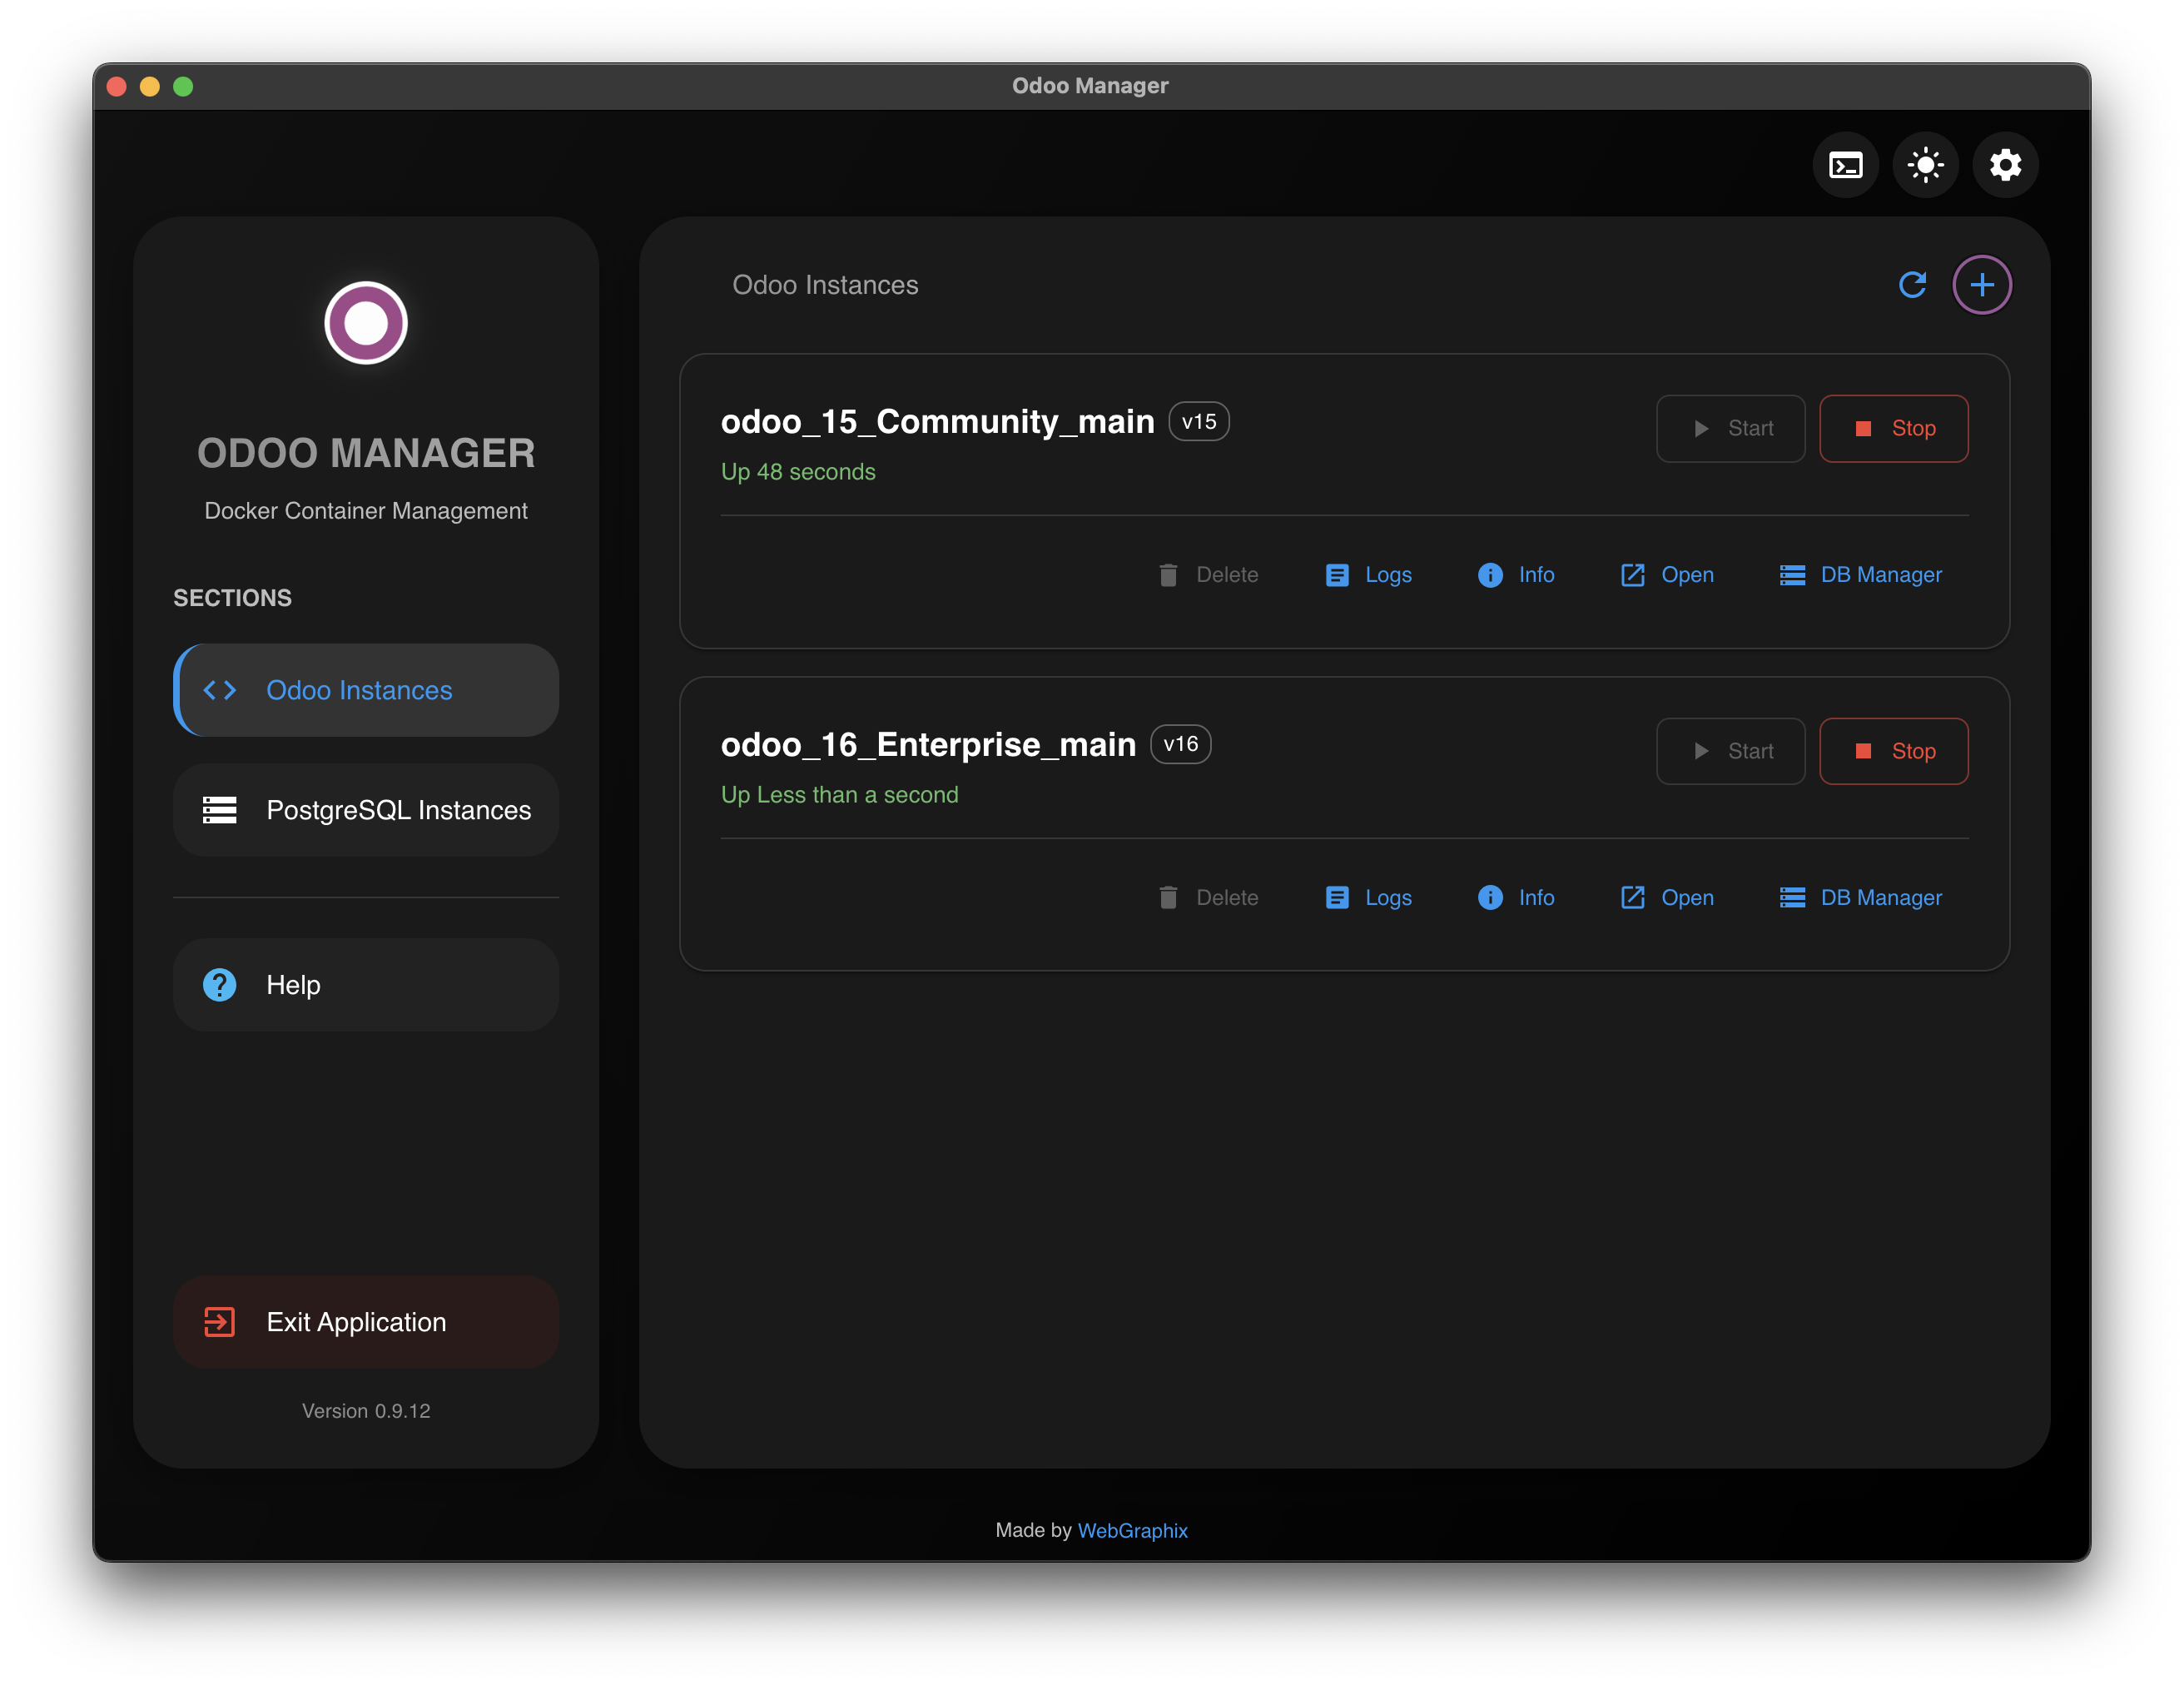Delete the odoo_16_Enterprise_main instance
The image size is (2184, 1685).
click(1209, 897)
